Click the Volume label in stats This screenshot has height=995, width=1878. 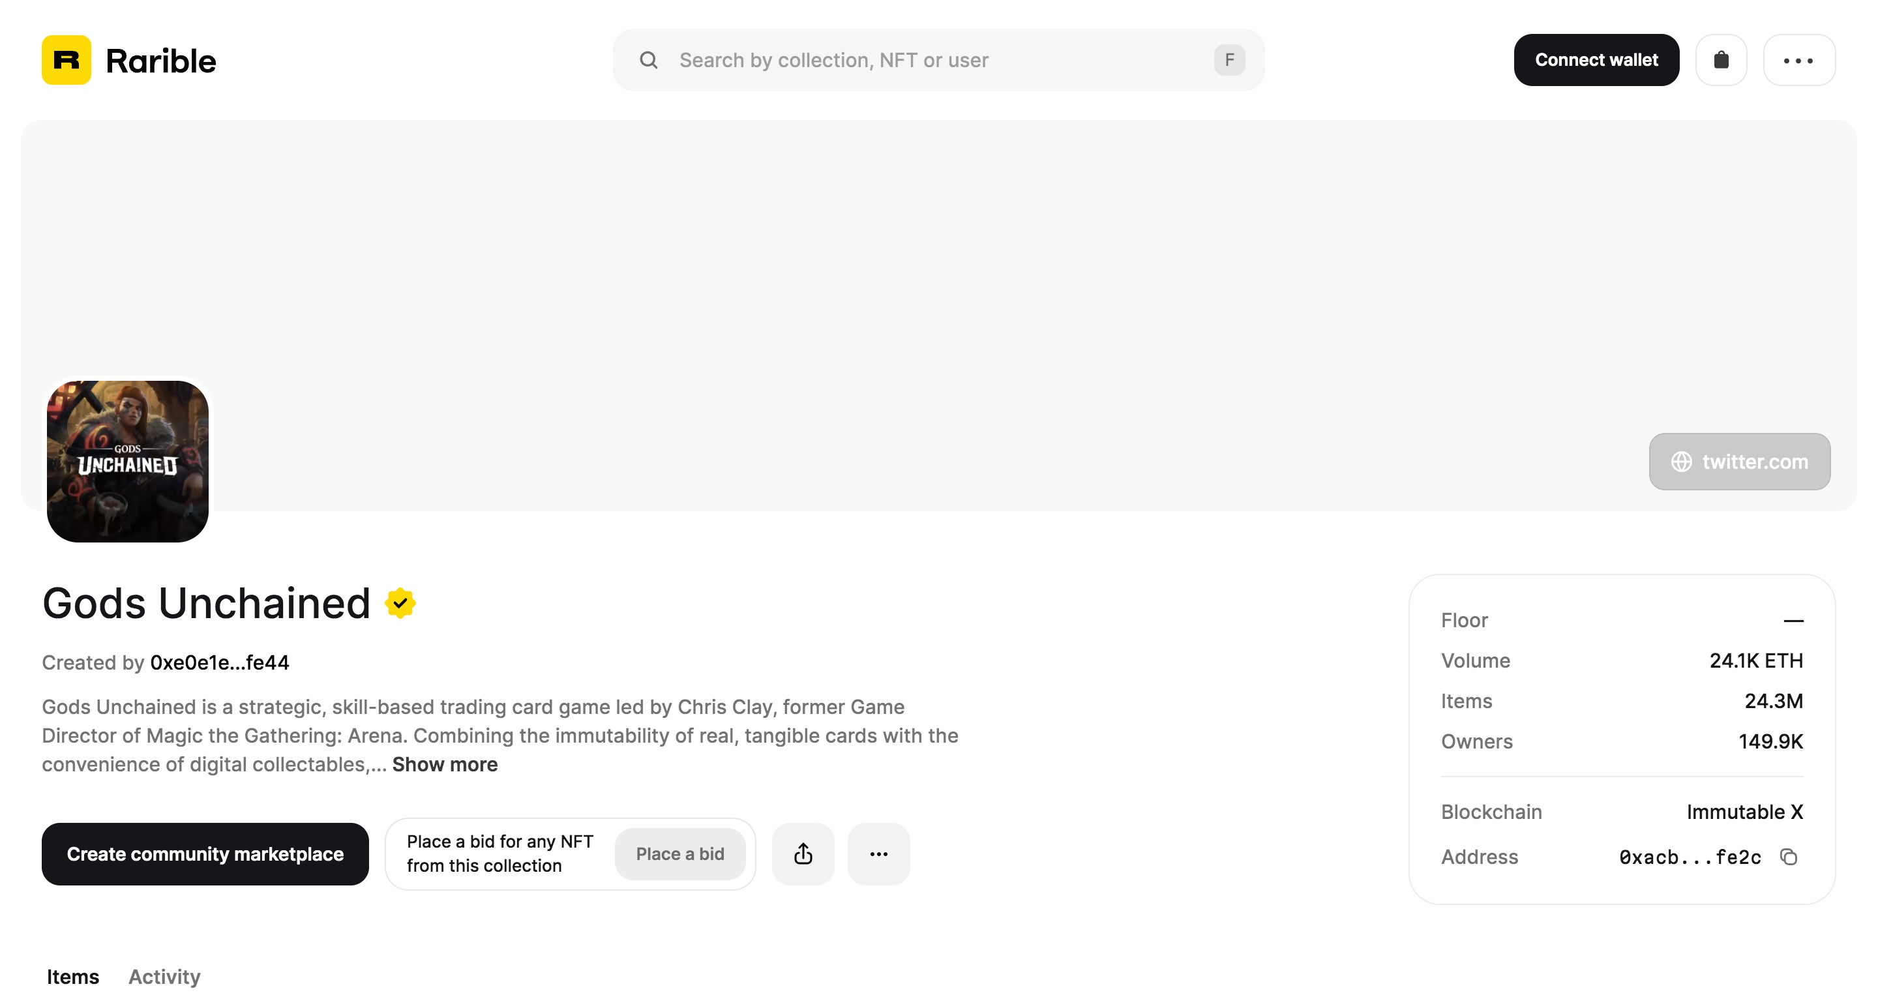pyautogui.click(x=1476, y=661)
